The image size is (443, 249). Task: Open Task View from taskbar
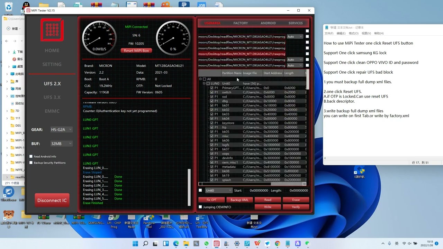click(x=155, y=243)
